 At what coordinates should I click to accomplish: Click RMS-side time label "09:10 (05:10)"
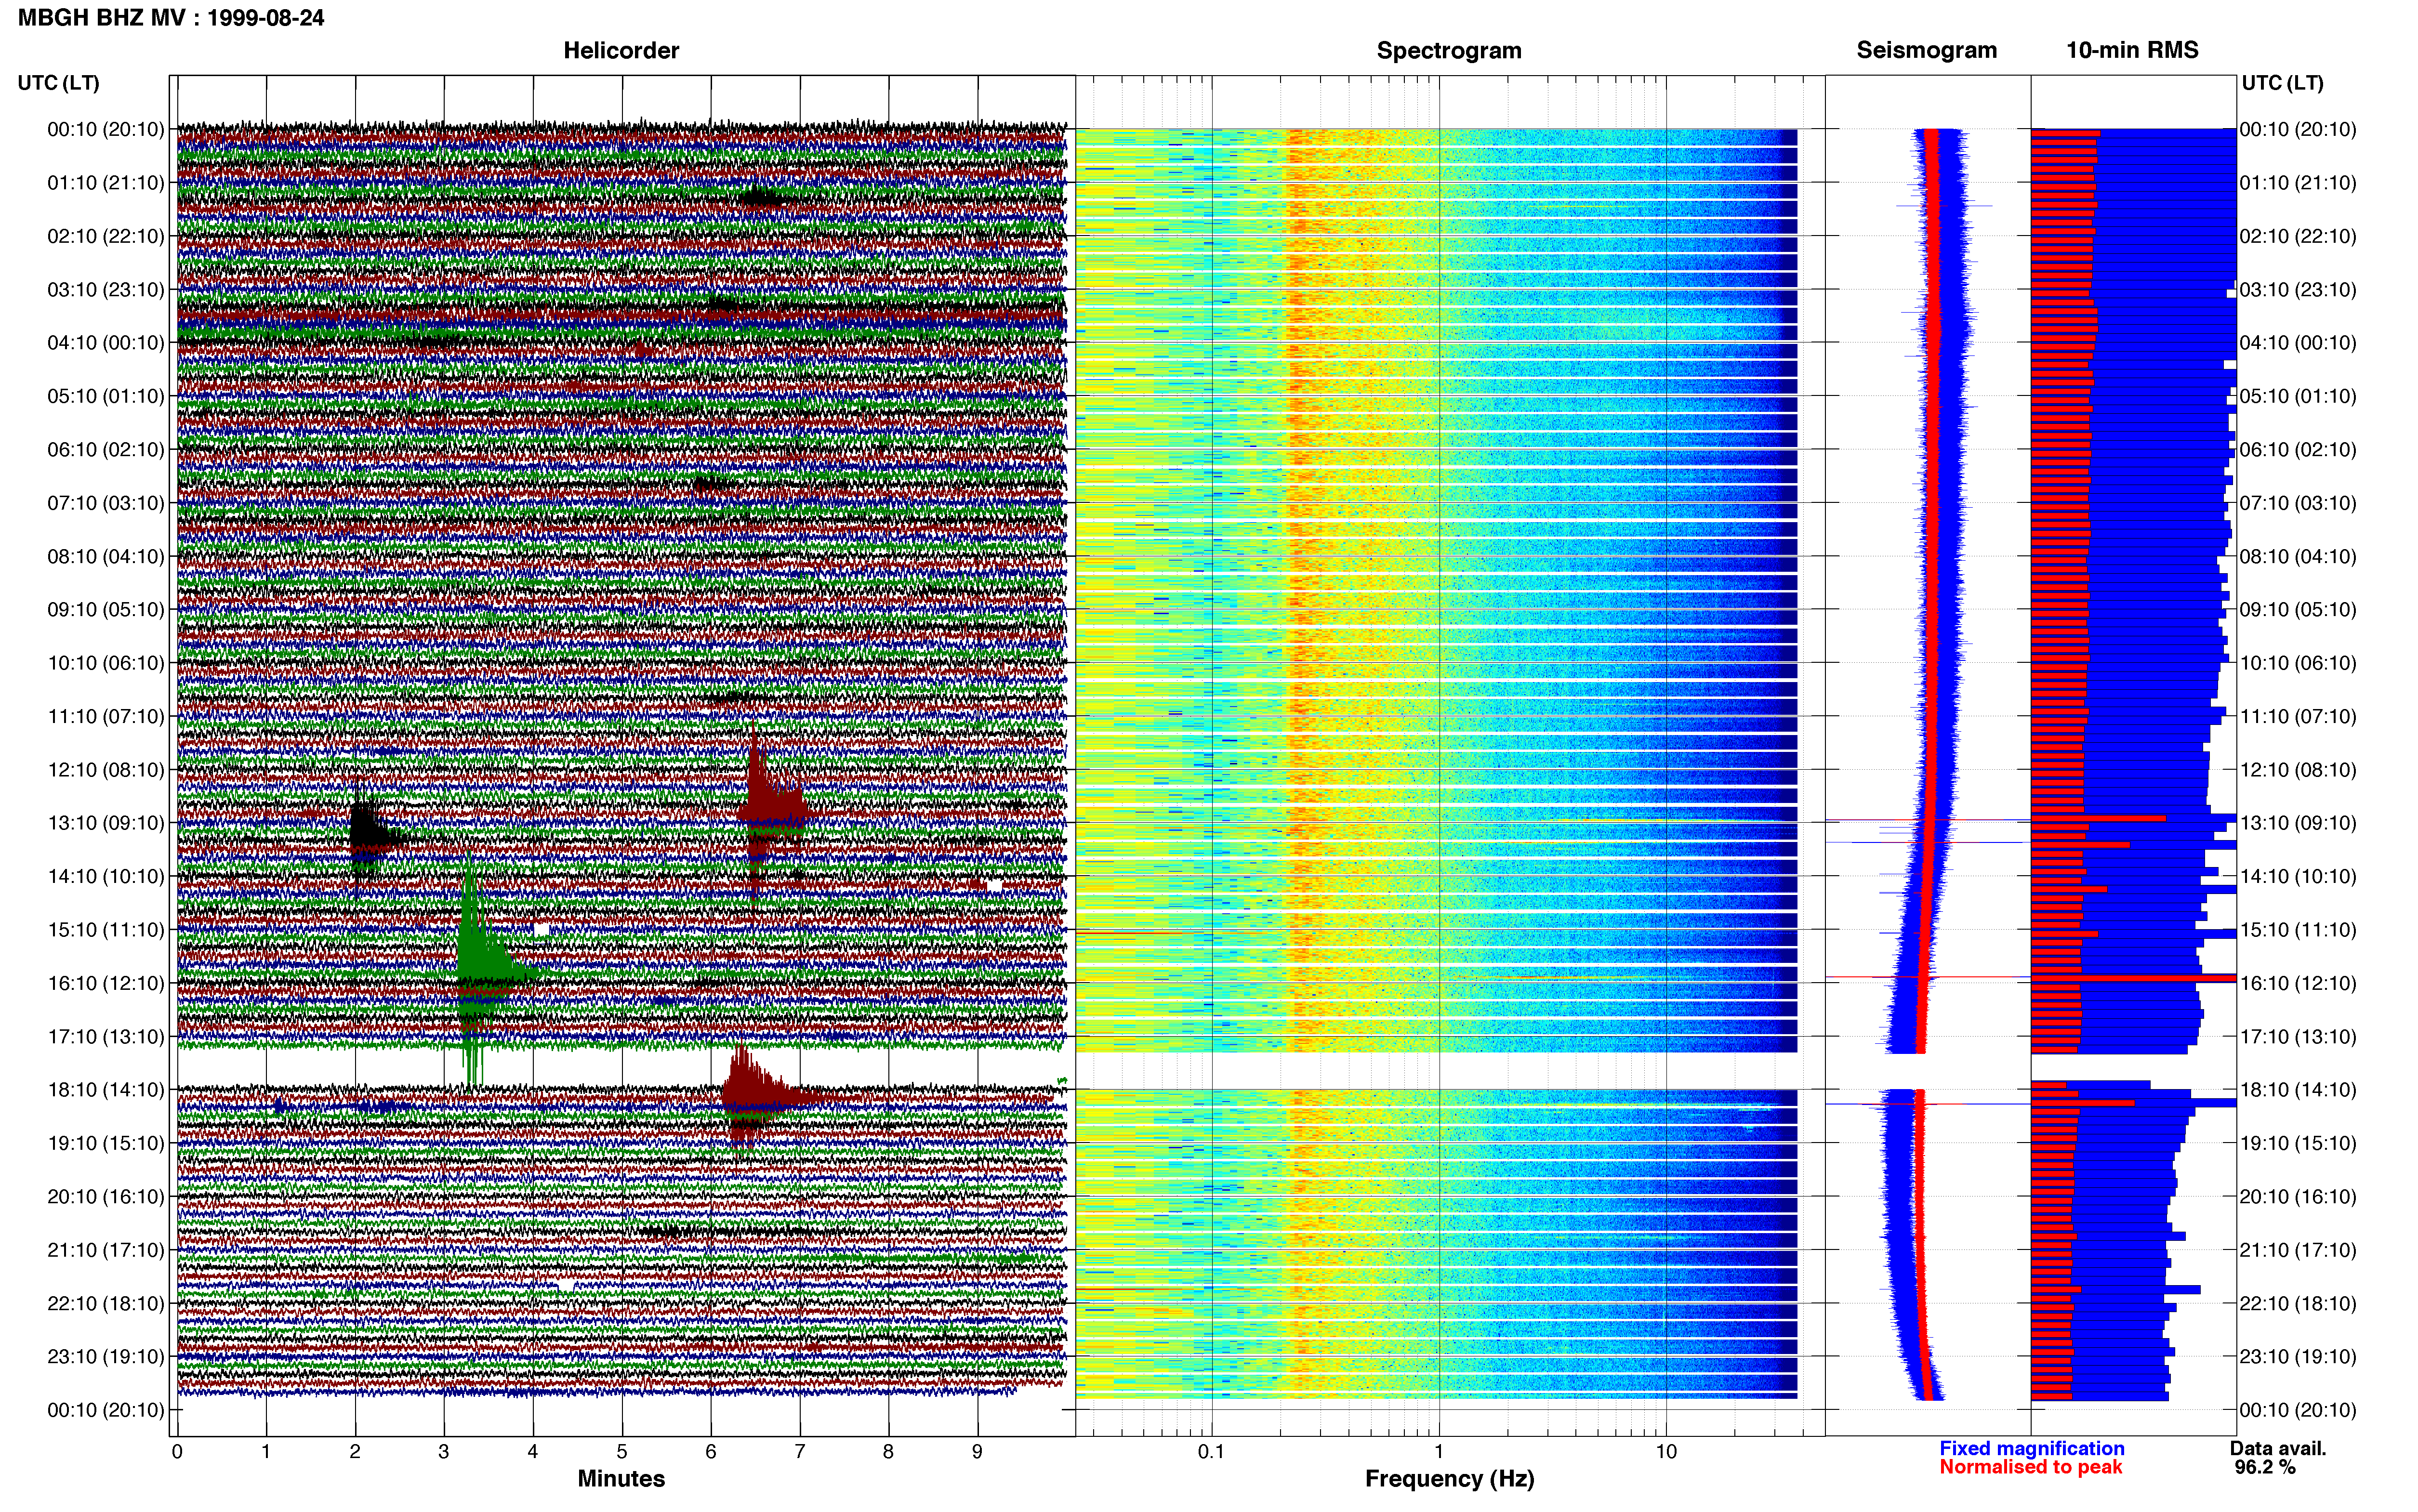pyautogui.click(x=2298, y=609)
